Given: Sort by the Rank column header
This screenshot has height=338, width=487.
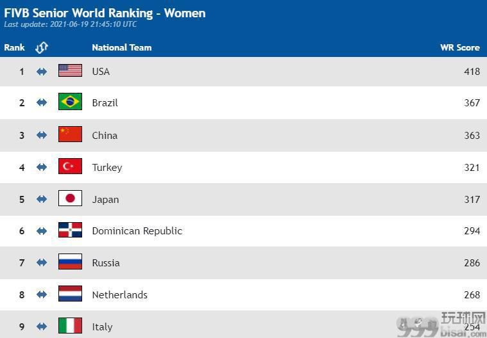Looking at the screenshot, I should tap(14, 47).
